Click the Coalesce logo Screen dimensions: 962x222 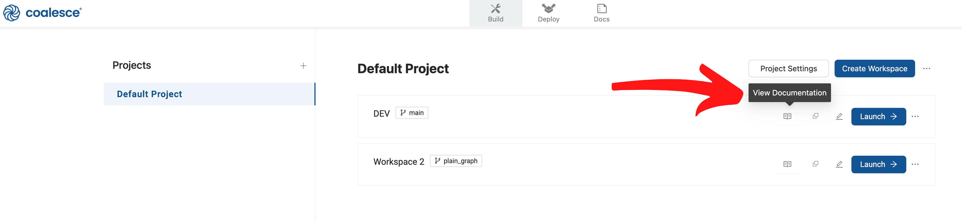42,13
